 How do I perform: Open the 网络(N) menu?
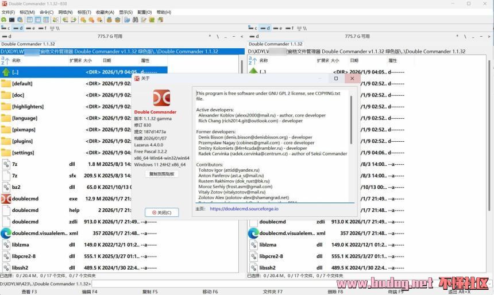[65, 12]
